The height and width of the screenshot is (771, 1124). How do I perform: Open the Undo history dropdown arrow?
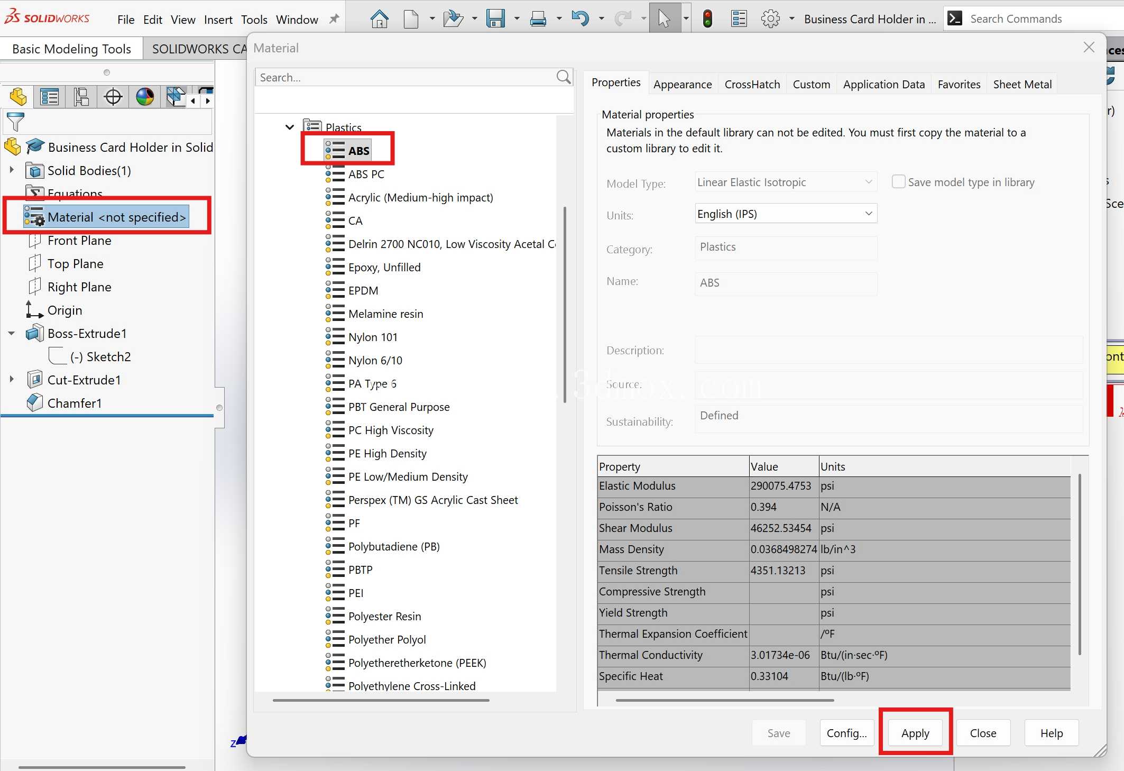pos(601,19)
